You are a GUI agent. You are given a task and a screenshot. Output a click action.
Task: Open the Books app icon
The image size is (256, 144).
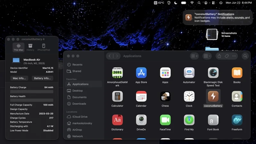click(237, 73)
